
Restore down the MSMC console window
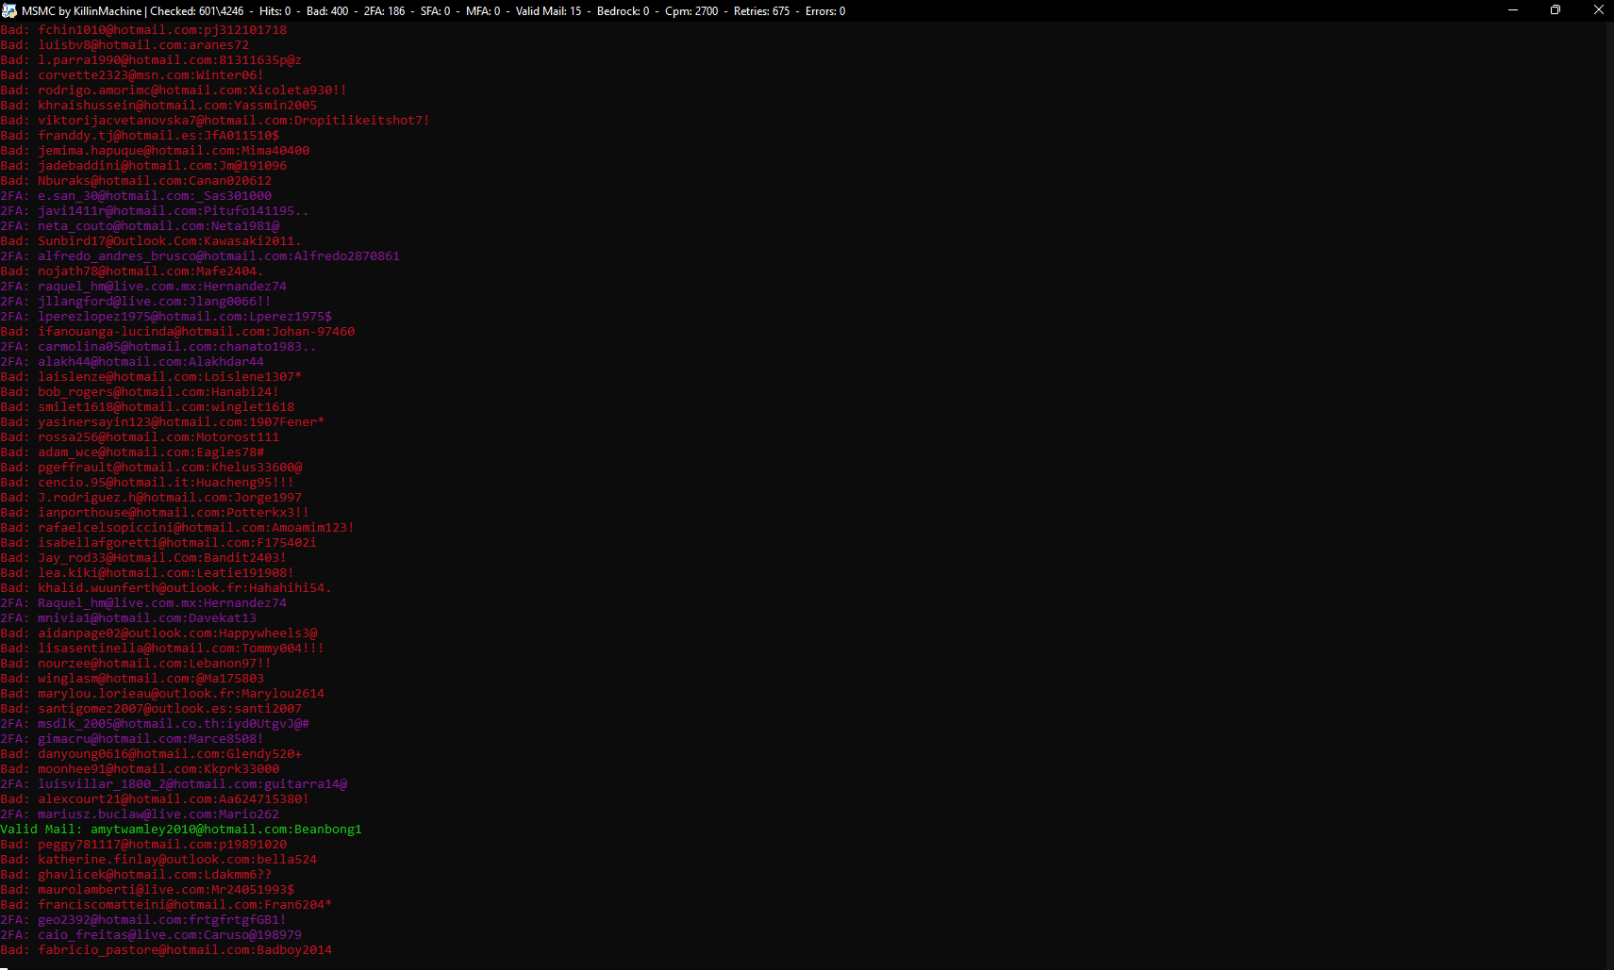1556,10
